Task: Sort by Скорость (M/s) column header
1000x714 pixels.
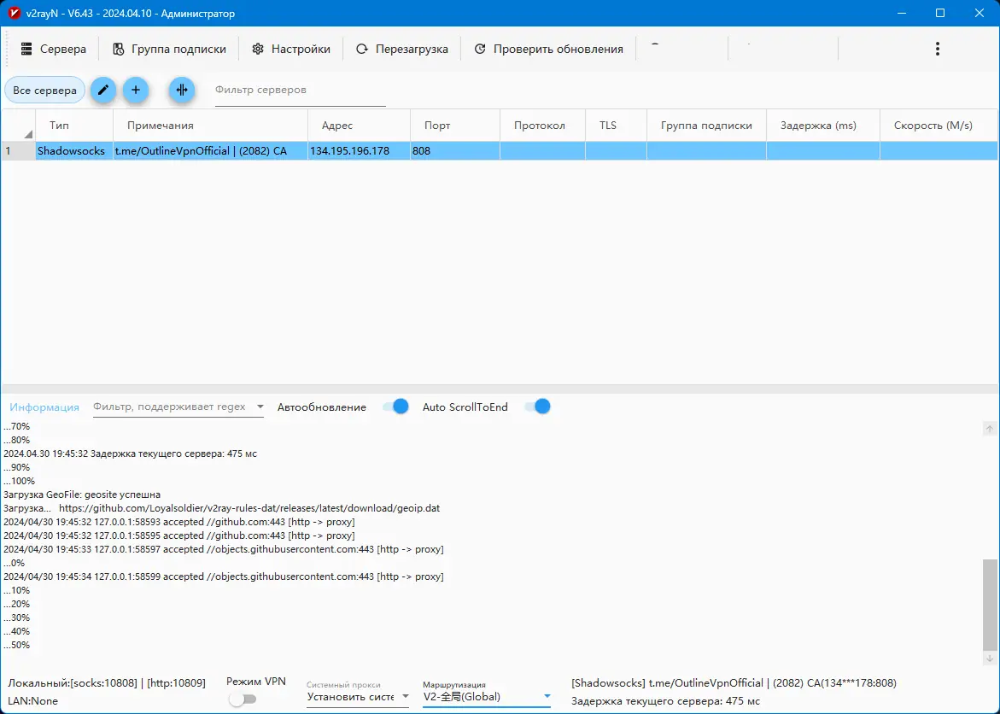Action: click(939, 126)
